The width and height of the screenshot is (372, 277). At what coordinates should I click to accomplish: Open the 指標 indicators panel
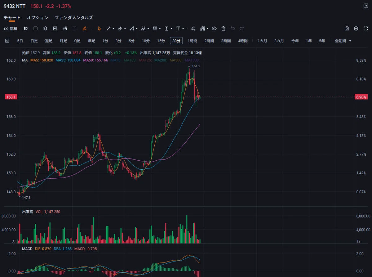[11, 29]
